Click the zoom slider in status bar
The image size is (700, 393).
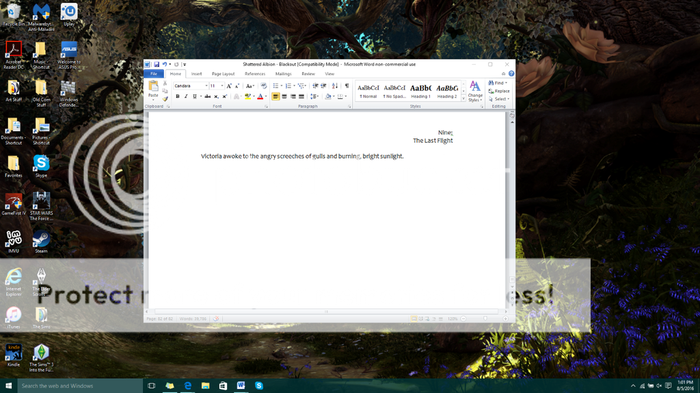485,319
